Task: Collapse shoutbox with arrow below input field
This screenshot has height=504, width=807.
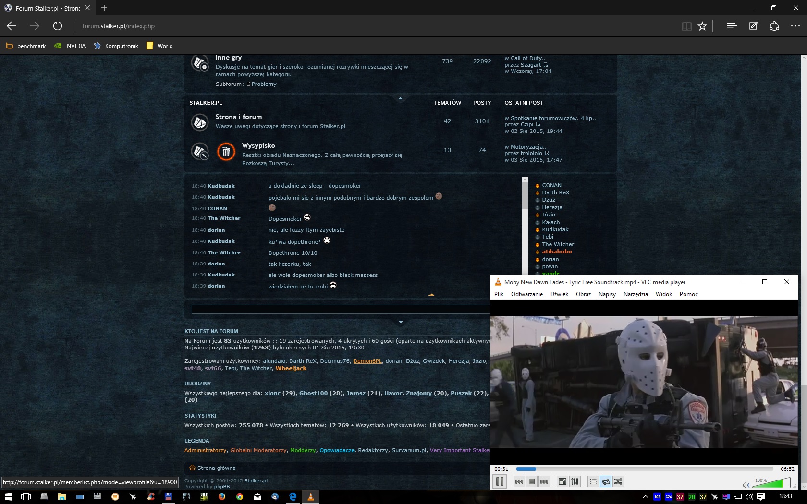Action: tap(401, 322)
